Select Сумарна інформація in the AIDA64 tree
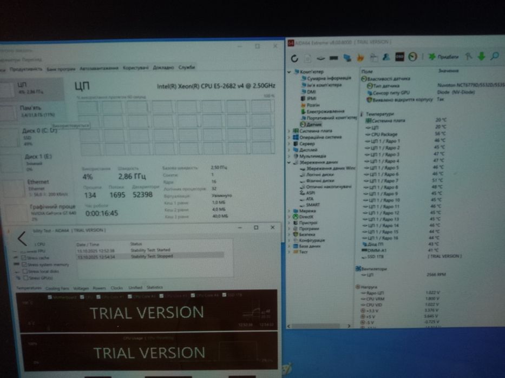The height and width of the screenshot is (378, 505). coord(326,78)
